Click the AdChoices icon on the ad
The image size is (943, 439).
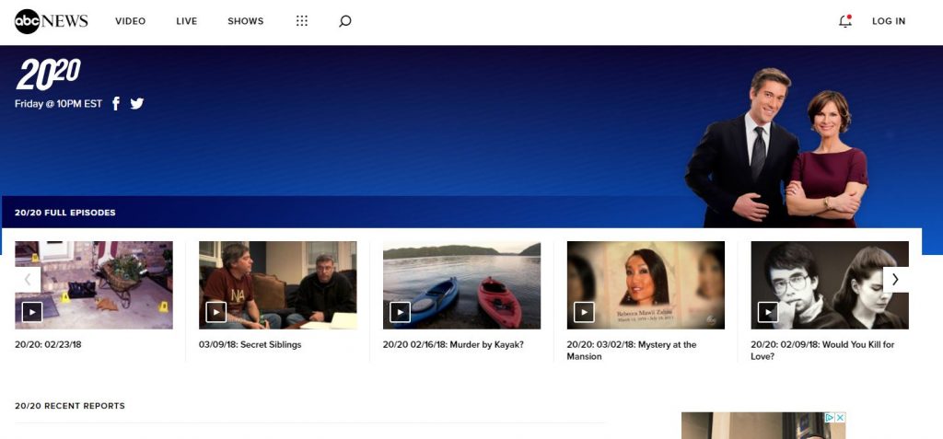click(830, 417)
